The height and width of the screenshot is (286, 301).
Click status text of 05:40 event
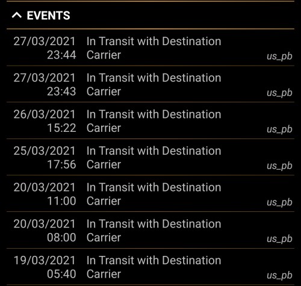(154, 267)
